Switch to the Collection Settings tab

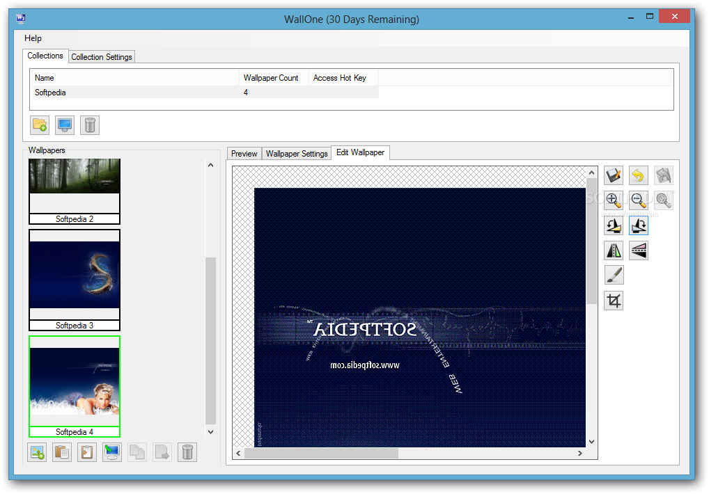coord(102,57)
